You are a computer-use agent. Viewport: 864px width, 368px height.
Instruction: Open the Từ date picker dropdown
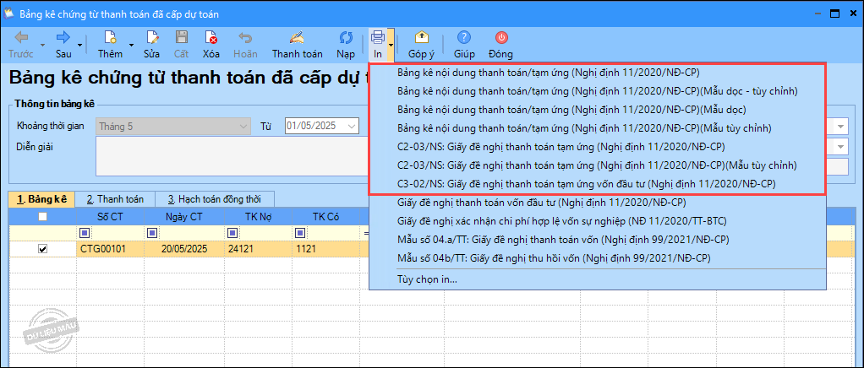tap(353, 127)
